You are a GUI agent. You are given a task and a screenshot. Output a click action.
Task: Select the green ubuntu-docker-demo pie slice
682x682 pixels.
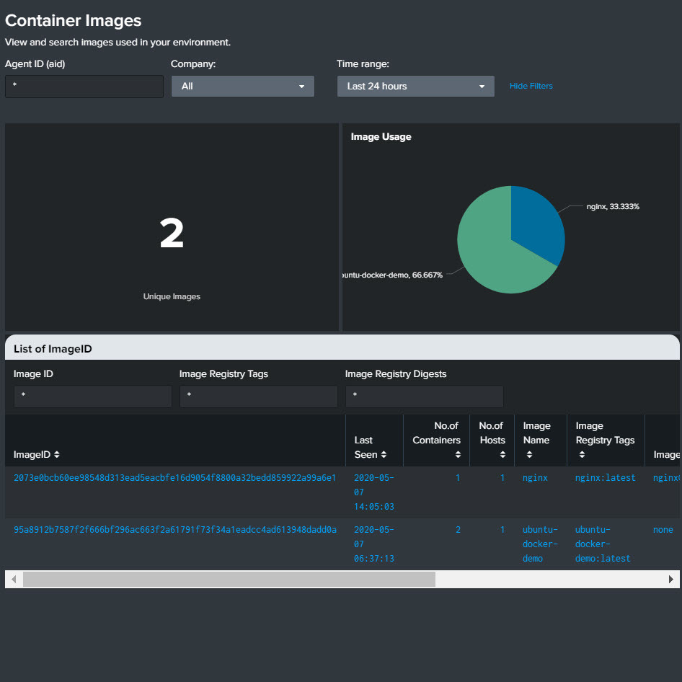pos(490,252)
